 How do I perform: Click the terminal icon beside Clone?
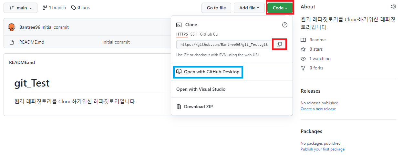(179, 25)
